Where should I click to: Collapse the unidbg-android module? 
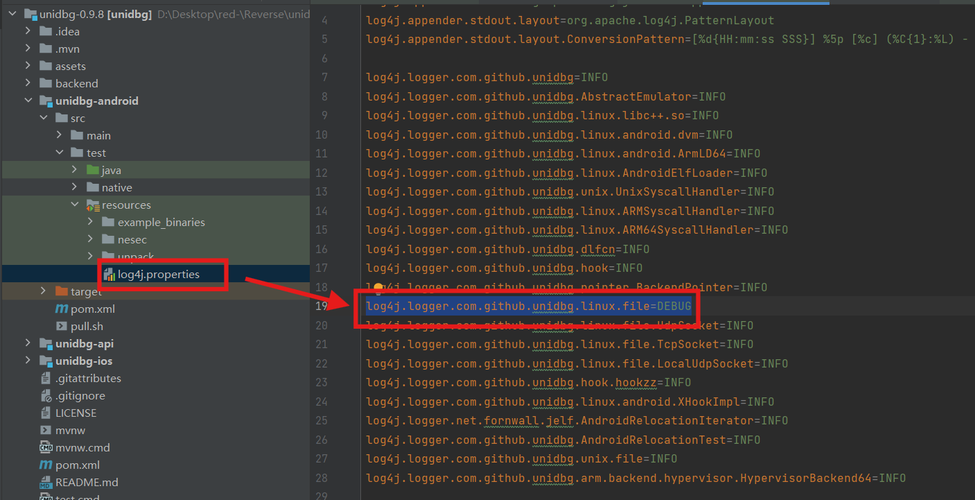click(28, 101)
